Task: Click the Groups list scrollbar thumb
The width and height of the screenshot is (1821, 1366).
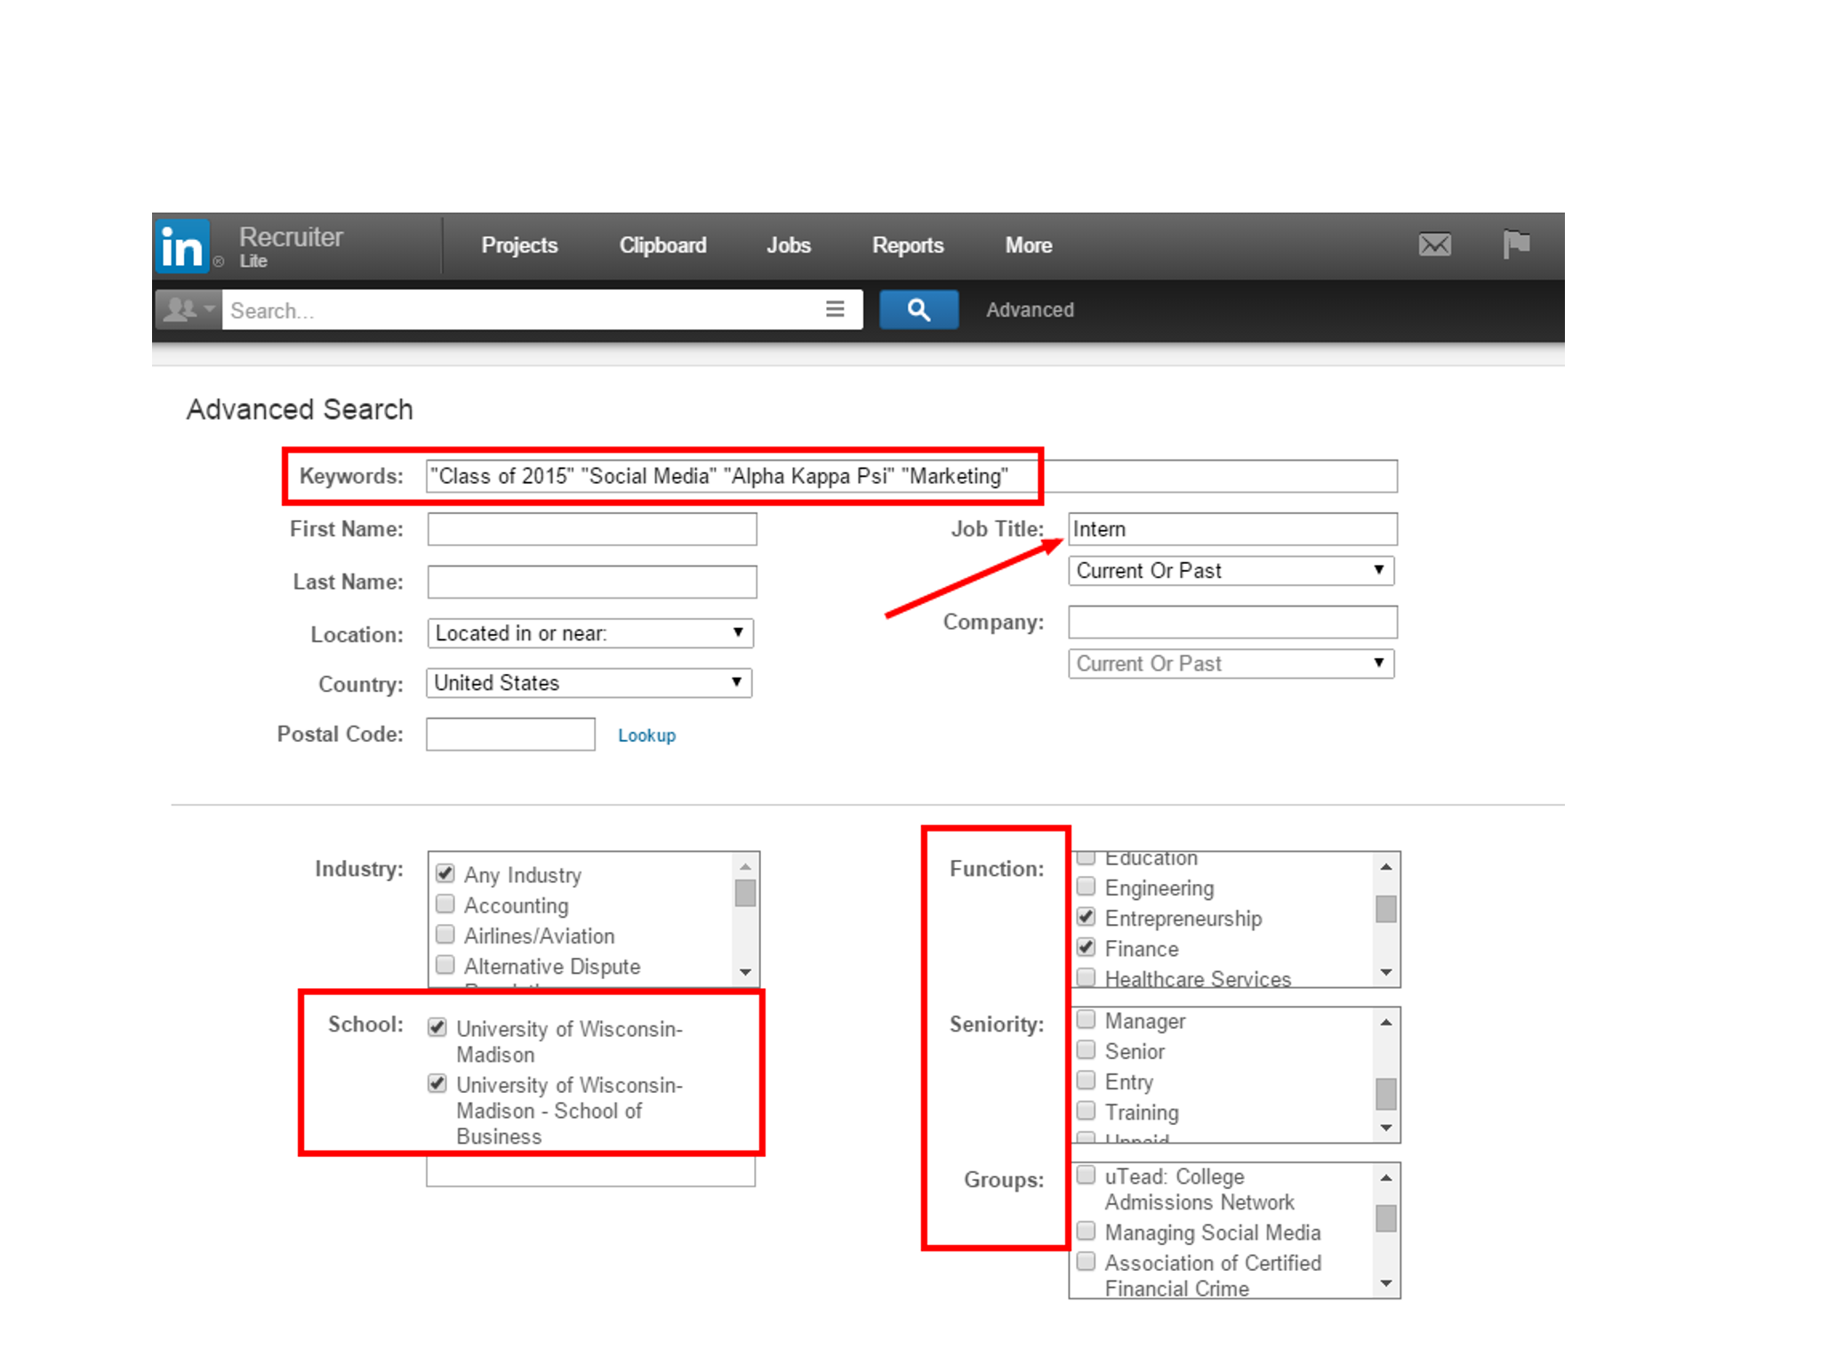Action: pyautogui.click(x=1385, y=1218)
